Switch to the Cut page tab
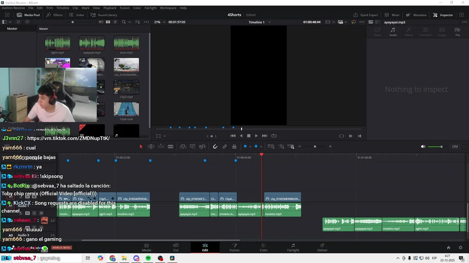469x263 pixels. coord(176,247)
